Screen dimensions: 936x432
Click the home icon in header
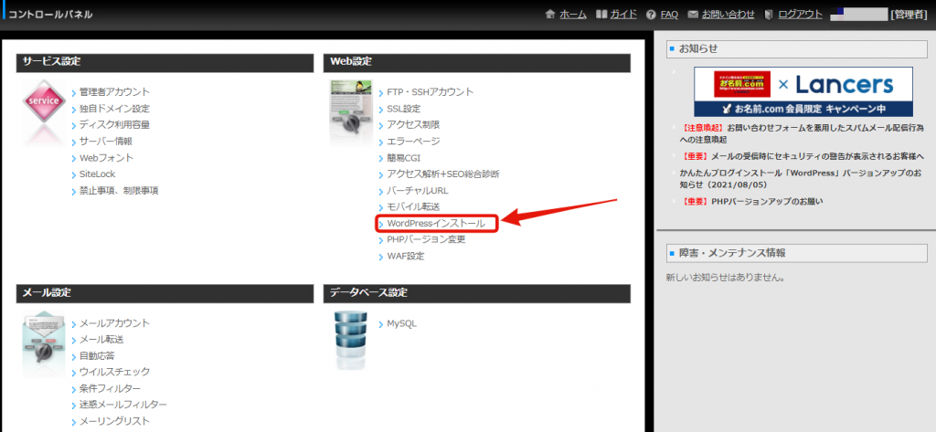549,15
